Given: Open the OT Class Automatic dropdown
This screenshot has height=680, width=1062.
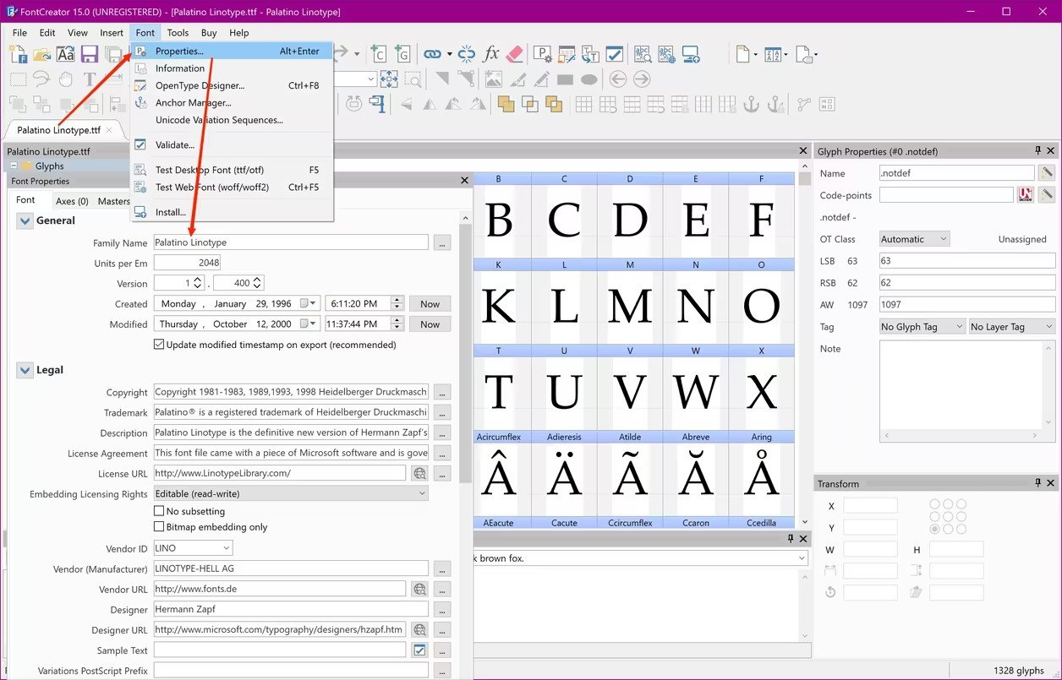Looking at the screenshot, I should pyautogui.click(x=915, y=239).
